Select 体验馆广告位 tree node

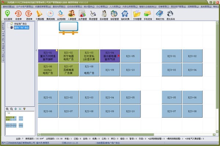20,24
